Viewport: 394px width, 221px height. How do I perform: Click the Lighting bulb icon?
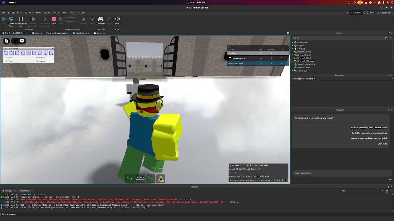(x=295, y=48)
